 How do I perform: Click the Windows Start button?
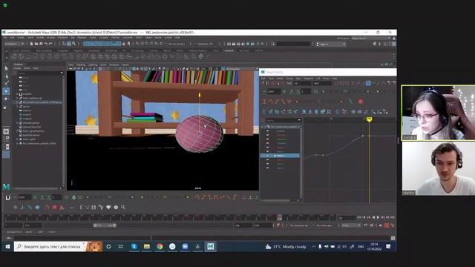click(7, 246)
